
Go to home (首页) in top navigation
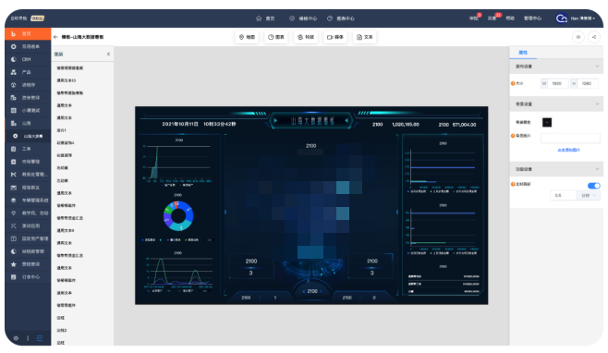click(x=265, y=18)
